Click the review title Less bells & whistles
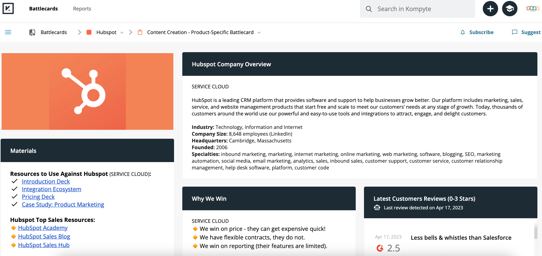The image size is (542, 256). [x=461, y=238]
